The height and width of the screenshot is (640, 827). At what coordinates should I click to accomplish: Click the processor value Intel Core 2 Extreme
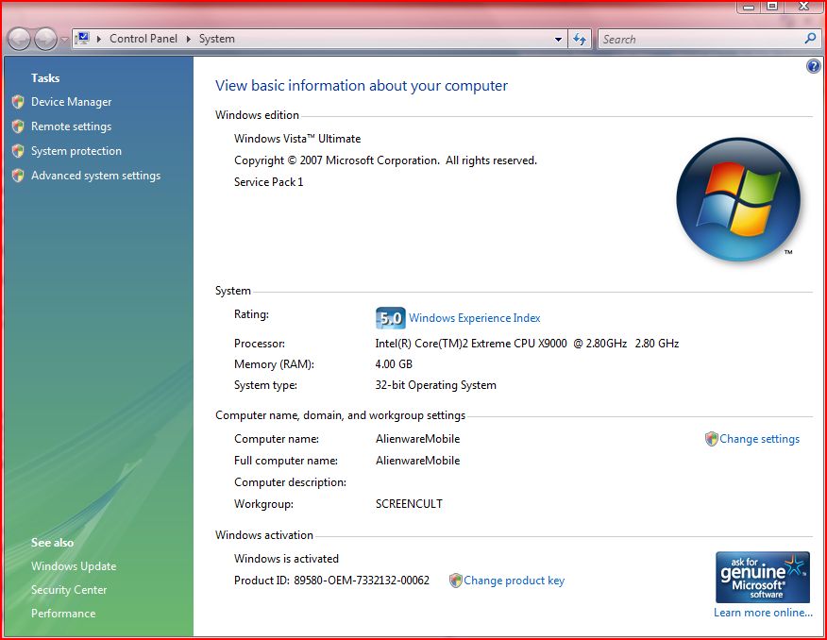click(527, 344)
